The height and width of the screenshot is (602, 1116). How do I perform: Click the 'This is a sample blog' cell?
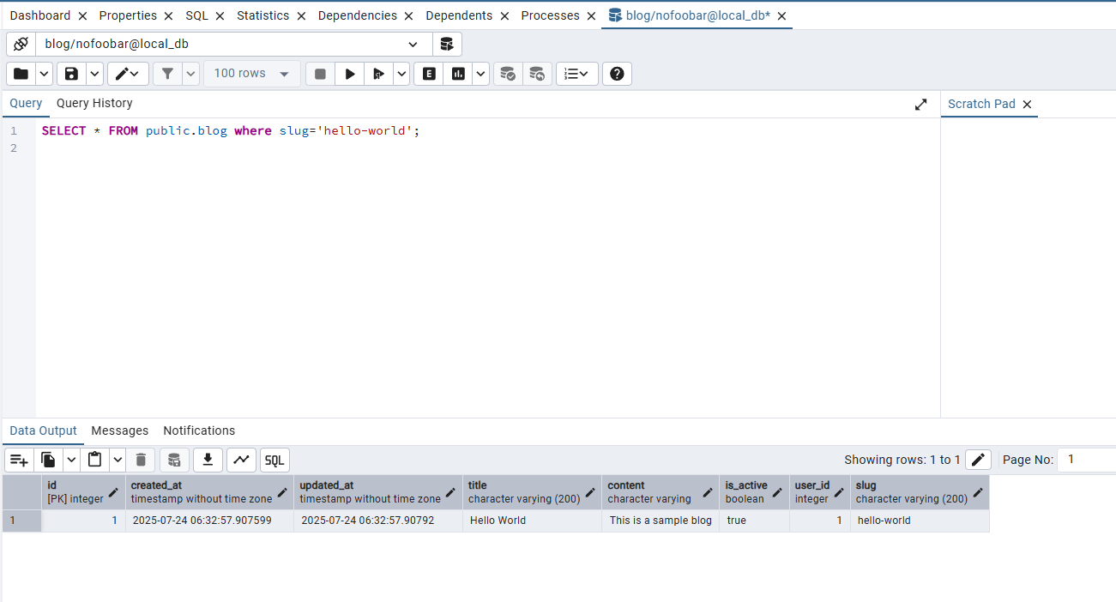pyautogui.click(x=661, y=521)
